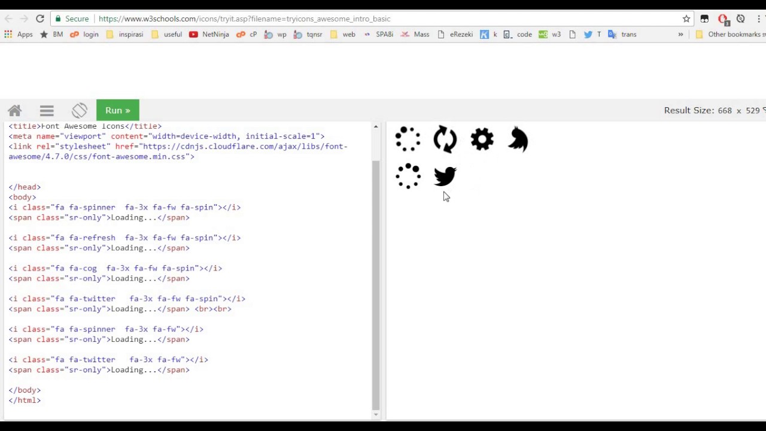Click the fa-cog code line
Viewport: 766px width, 431px height.
click(x=115, y=269)
